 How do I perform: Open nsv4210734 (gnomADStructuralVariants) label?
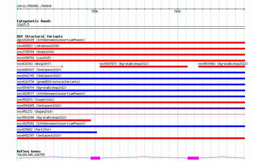point(49,82)
